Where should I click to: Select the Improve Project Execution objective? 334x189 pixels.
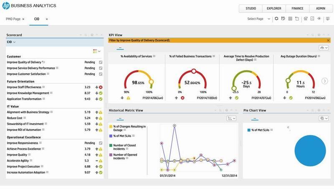click(x=23, y=166)
